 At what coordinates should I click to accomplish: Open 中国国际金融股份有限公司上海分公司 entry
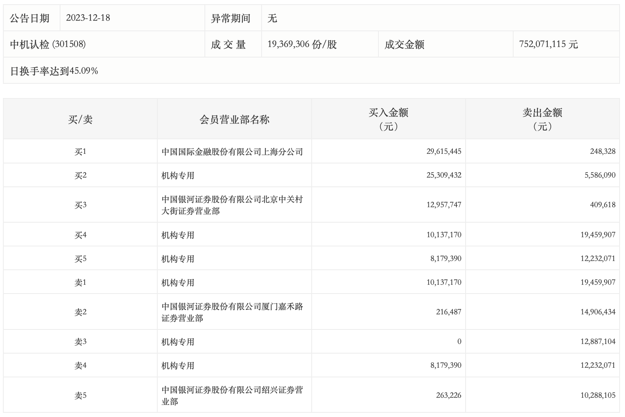tap(232, 152)
